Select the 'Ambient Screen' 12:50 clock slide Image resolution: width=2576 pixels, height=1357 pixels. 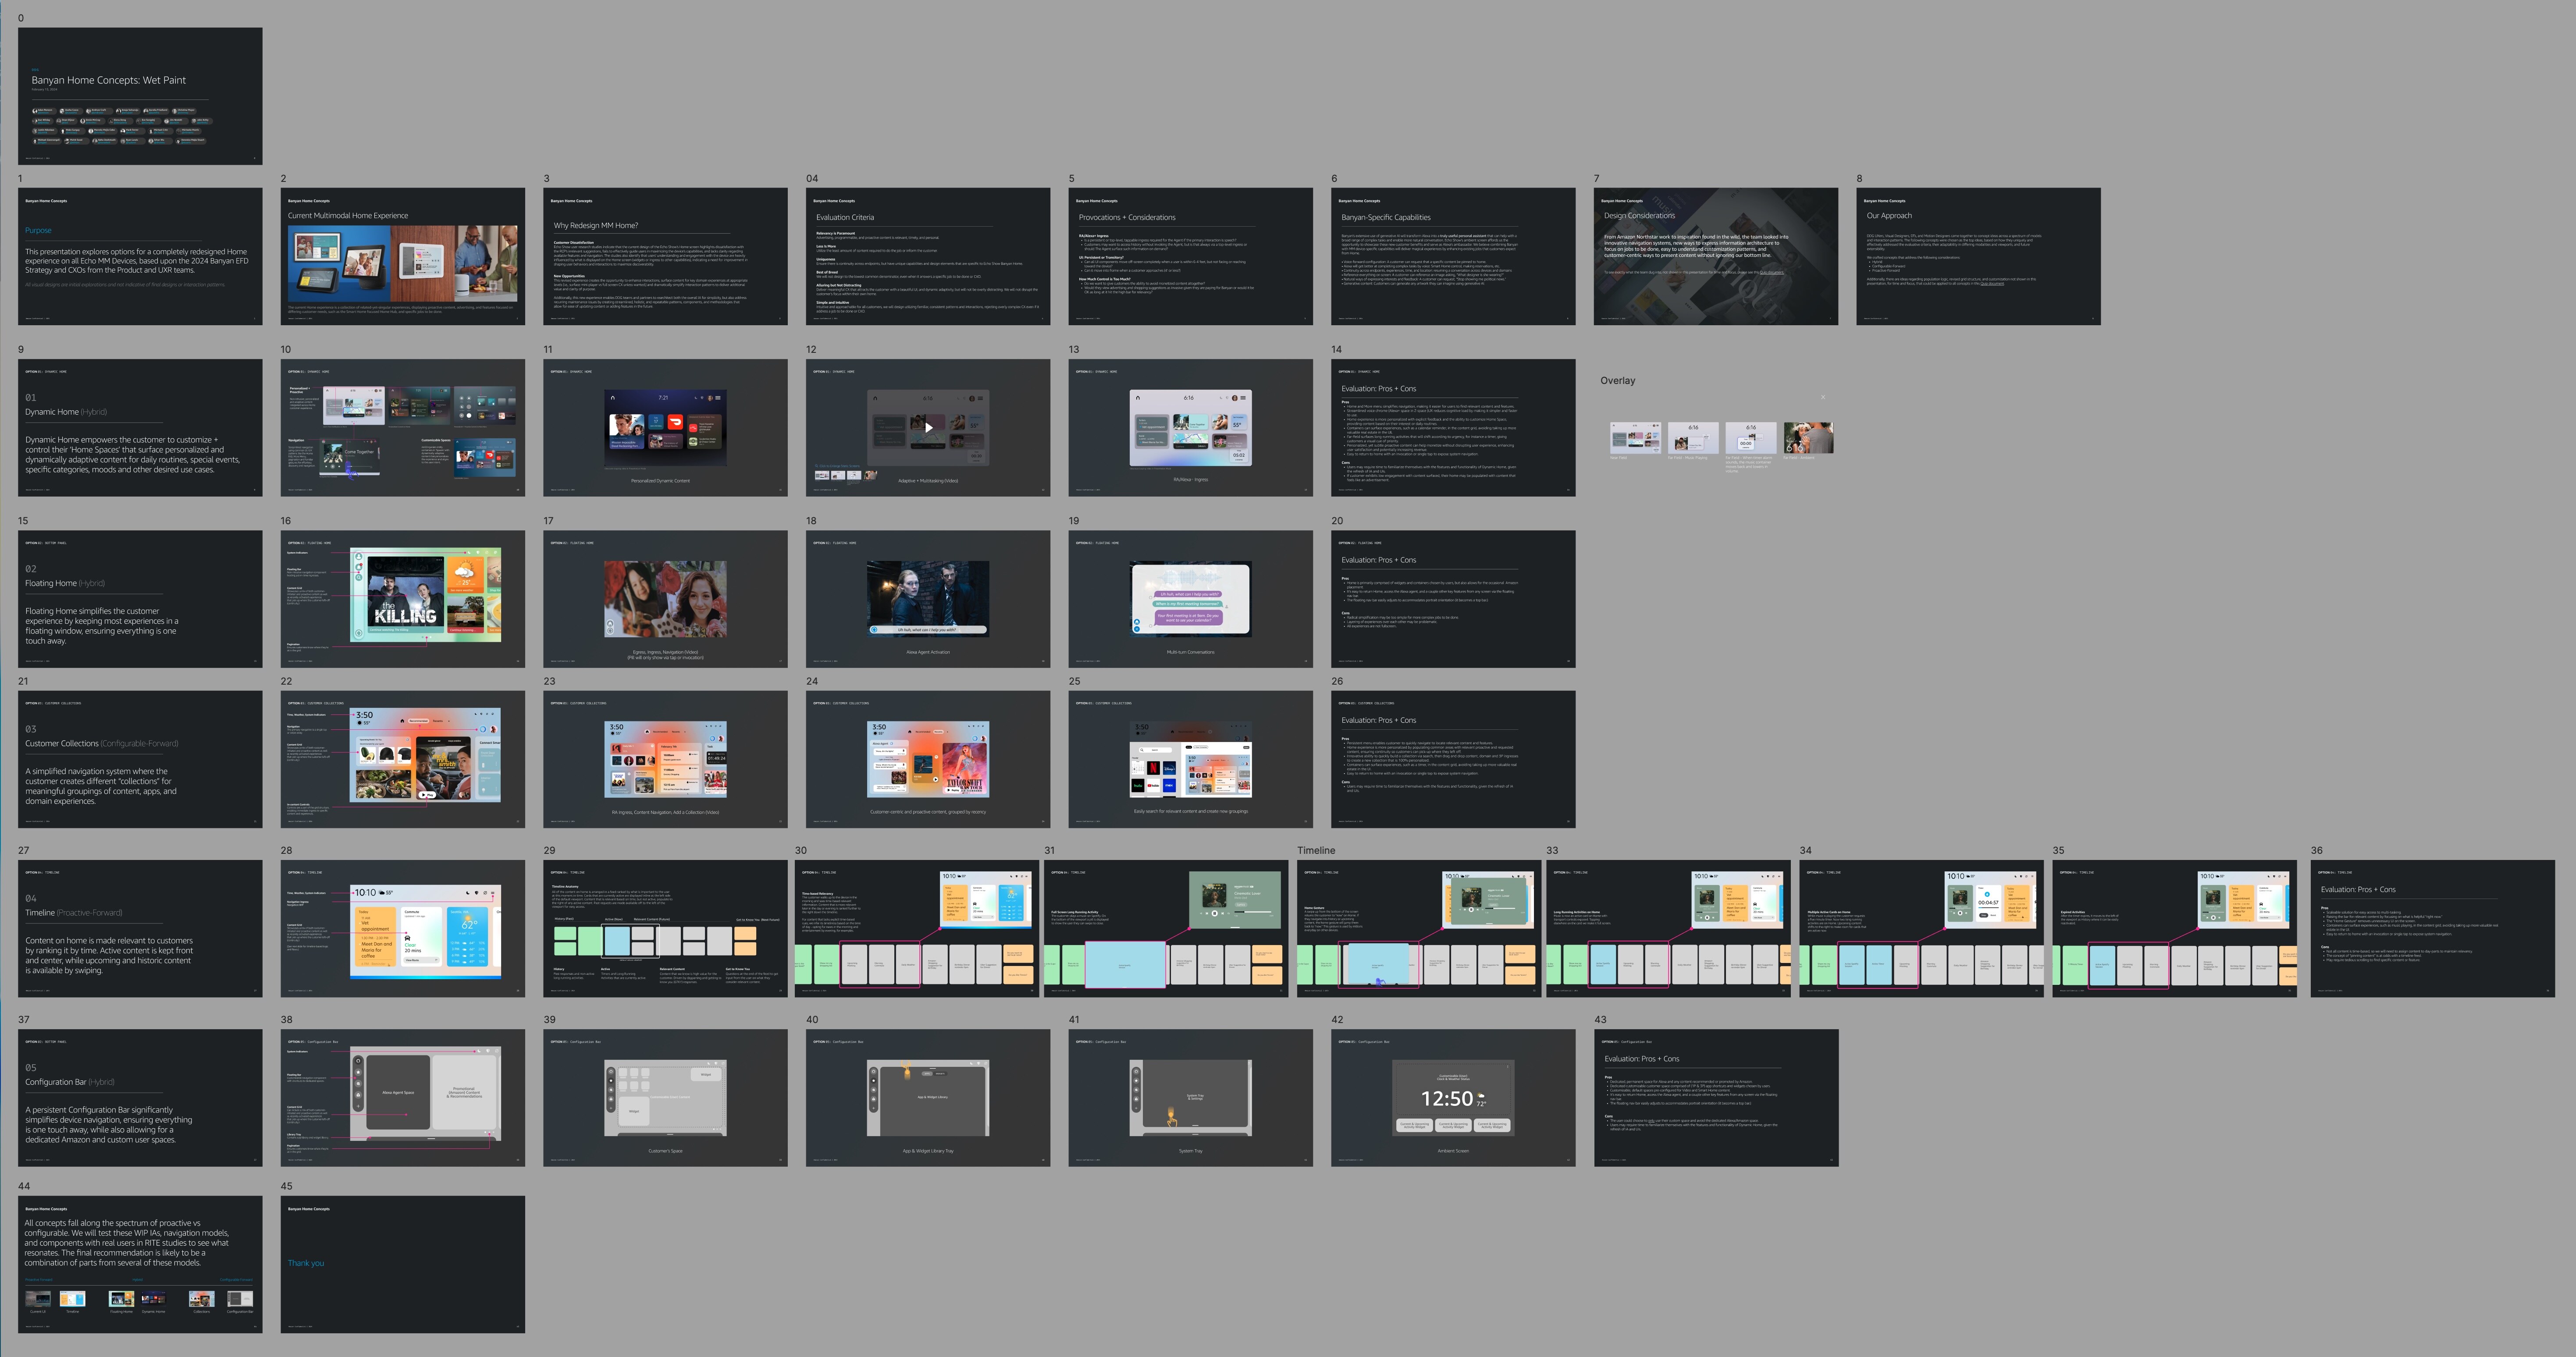pyautogui.click(x=1453, y=1098)
